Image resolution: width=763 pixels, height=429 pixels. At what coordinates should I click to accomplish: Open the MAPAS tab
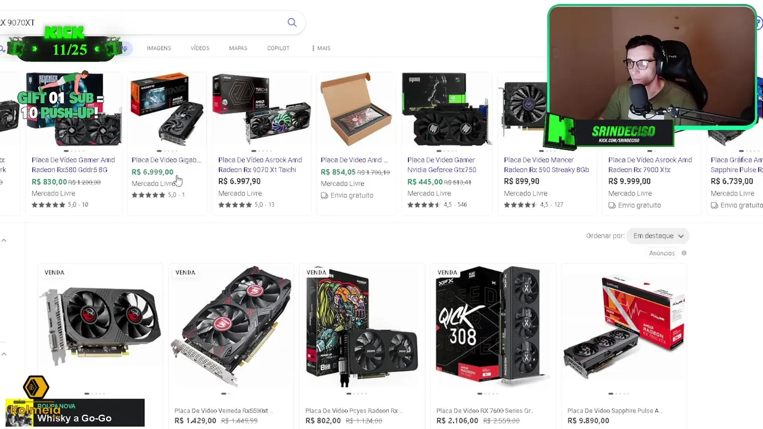238,48
